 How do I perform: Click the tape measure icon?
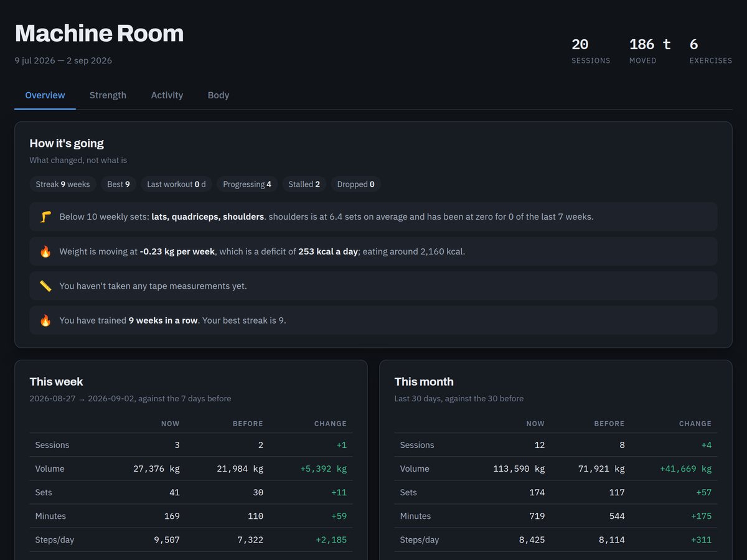point(45,286)
